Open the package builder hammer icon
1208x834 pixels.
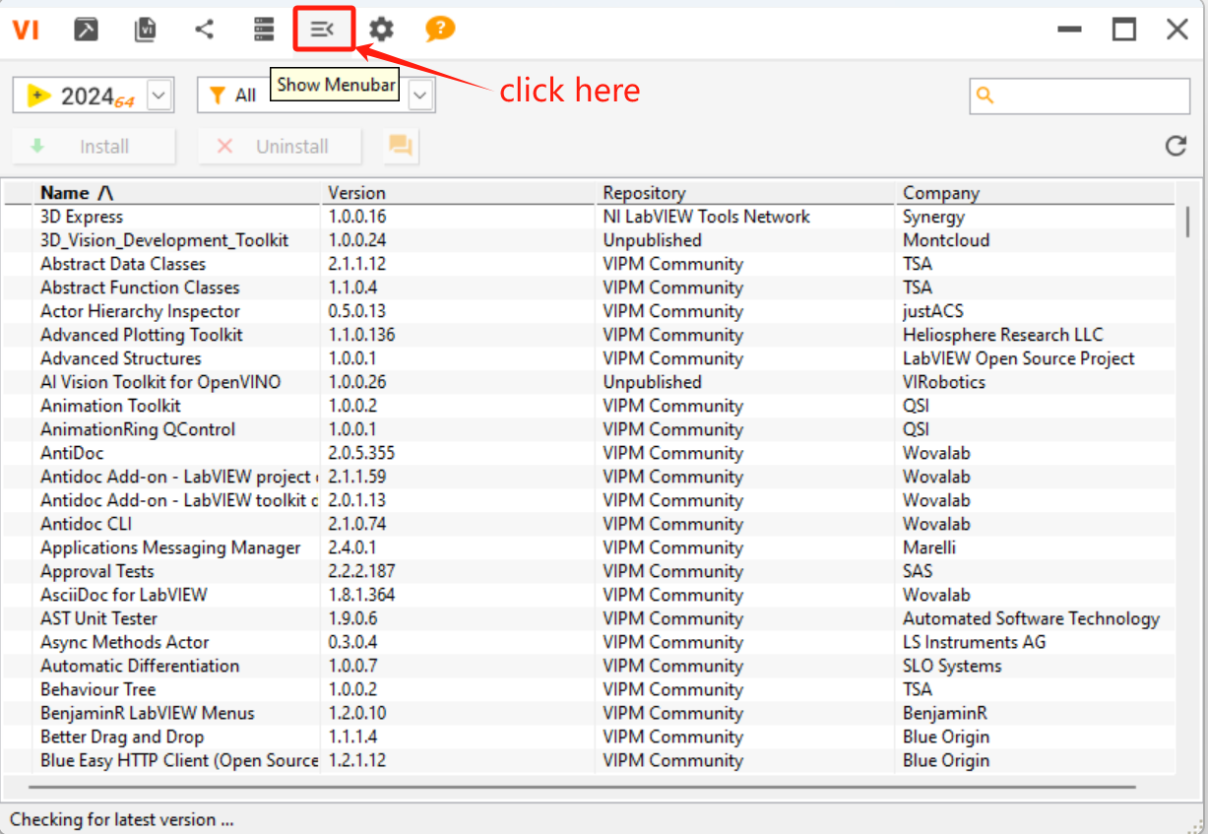(87, 30)
